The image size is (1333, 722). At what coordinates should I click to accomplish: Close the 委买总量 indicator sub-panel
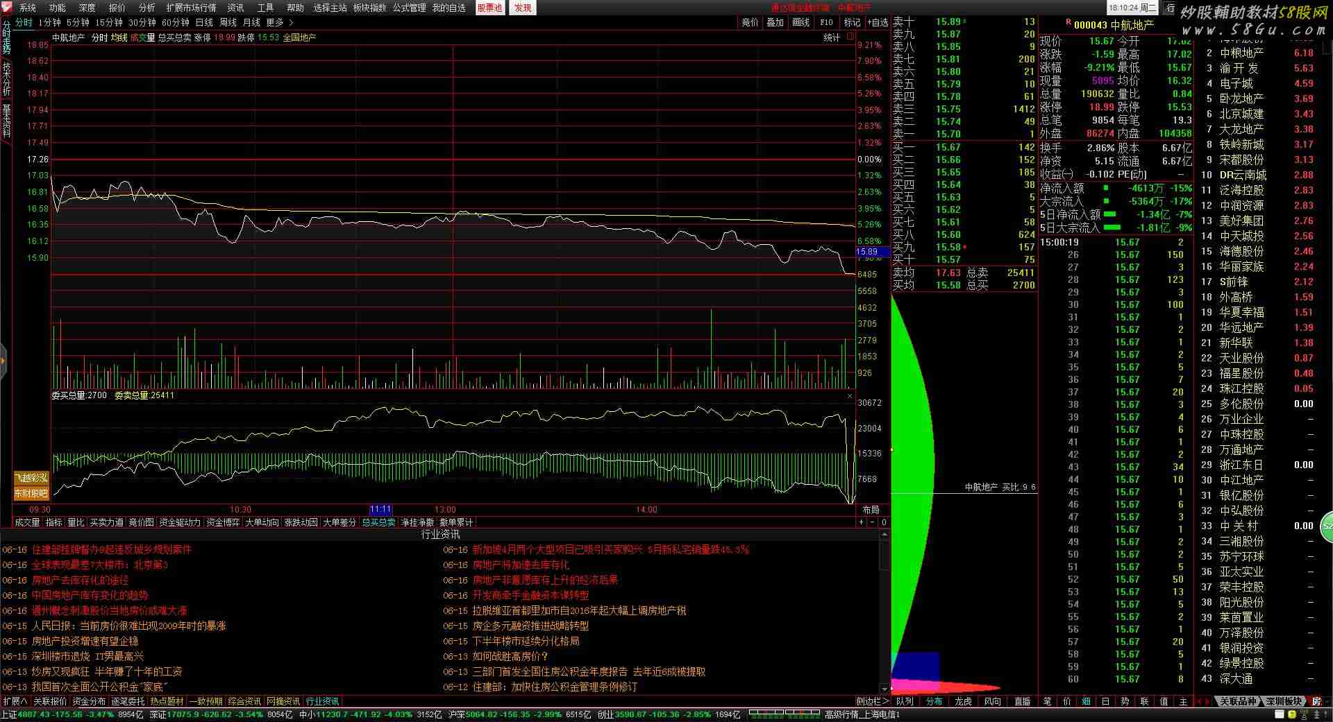[850, 396]
